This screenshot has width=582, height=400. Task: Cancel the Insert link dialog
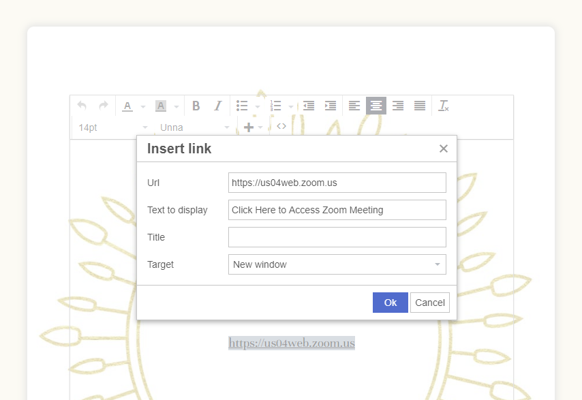point(429,303)
